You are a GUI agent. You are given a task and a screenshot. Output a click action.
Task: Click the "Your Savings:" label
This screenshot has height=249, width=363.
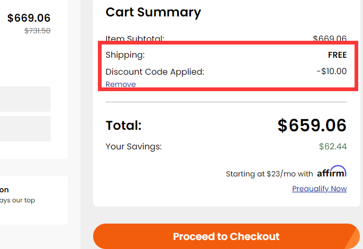tap(133, 146)
